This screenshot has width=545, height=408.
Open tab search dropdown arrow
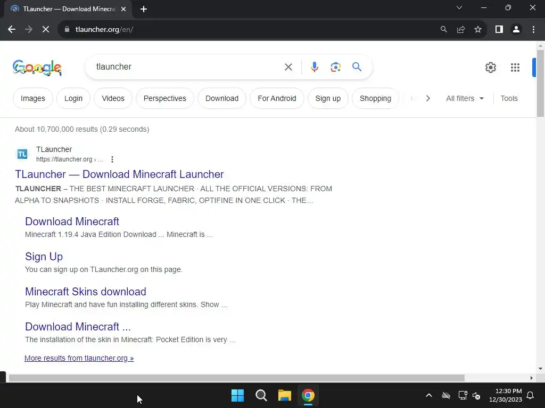click(x=459, y=7)
